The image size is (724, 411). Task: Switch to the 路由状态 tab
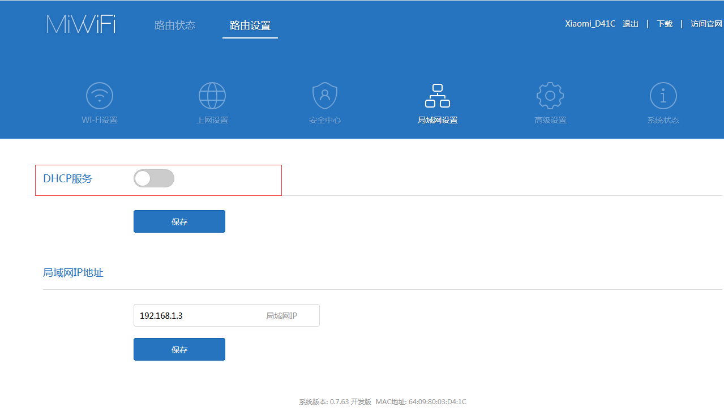(x=175, y=25)
